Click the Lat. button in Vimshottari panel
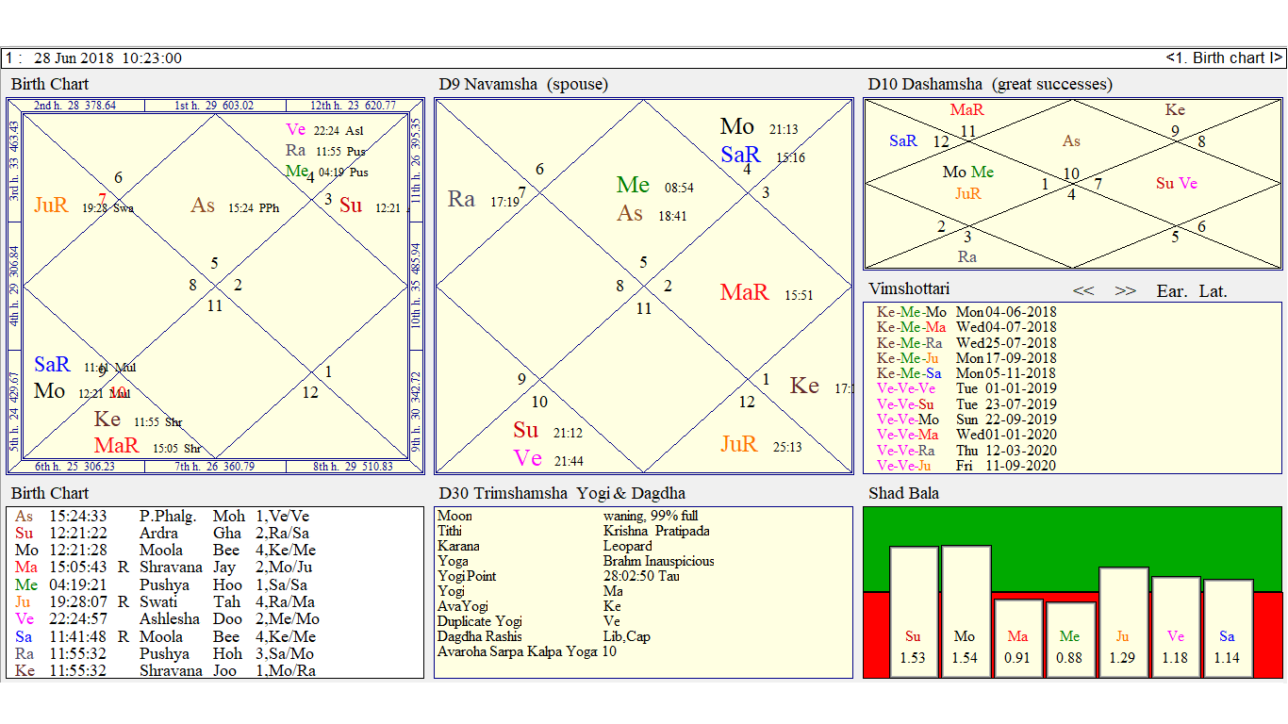 point(1214,291)
